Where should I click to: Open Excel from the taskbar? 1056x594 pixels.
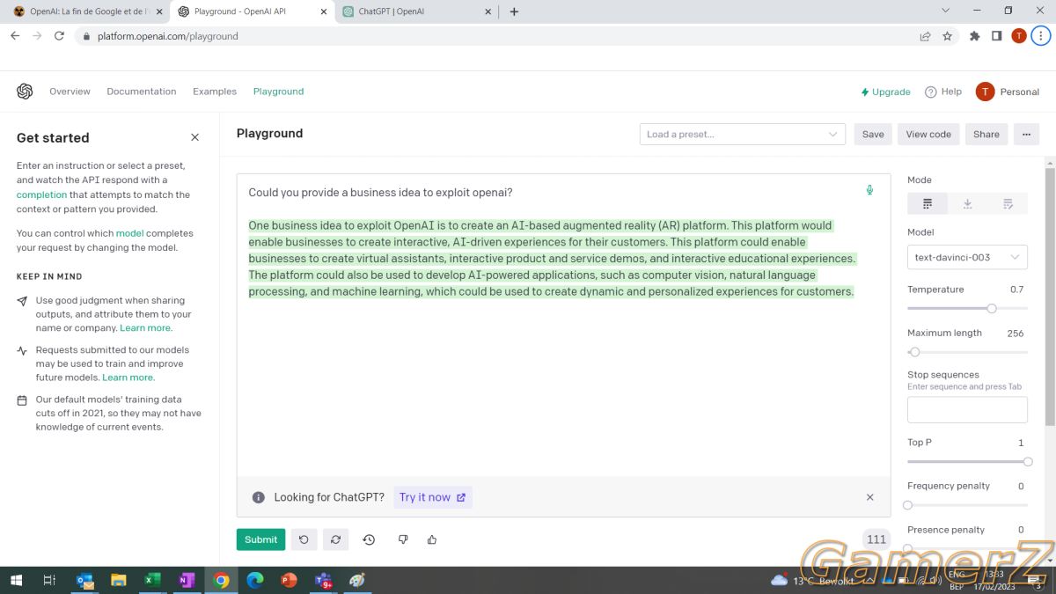click(x=152, y=580)
